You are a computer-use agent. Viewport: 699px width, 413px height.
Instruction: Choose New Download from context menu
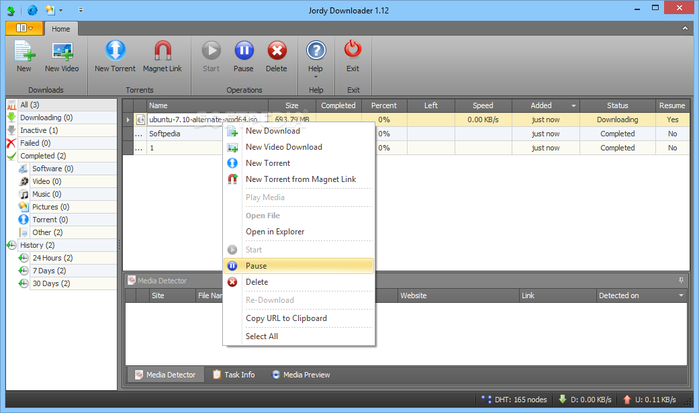(299, 131)
